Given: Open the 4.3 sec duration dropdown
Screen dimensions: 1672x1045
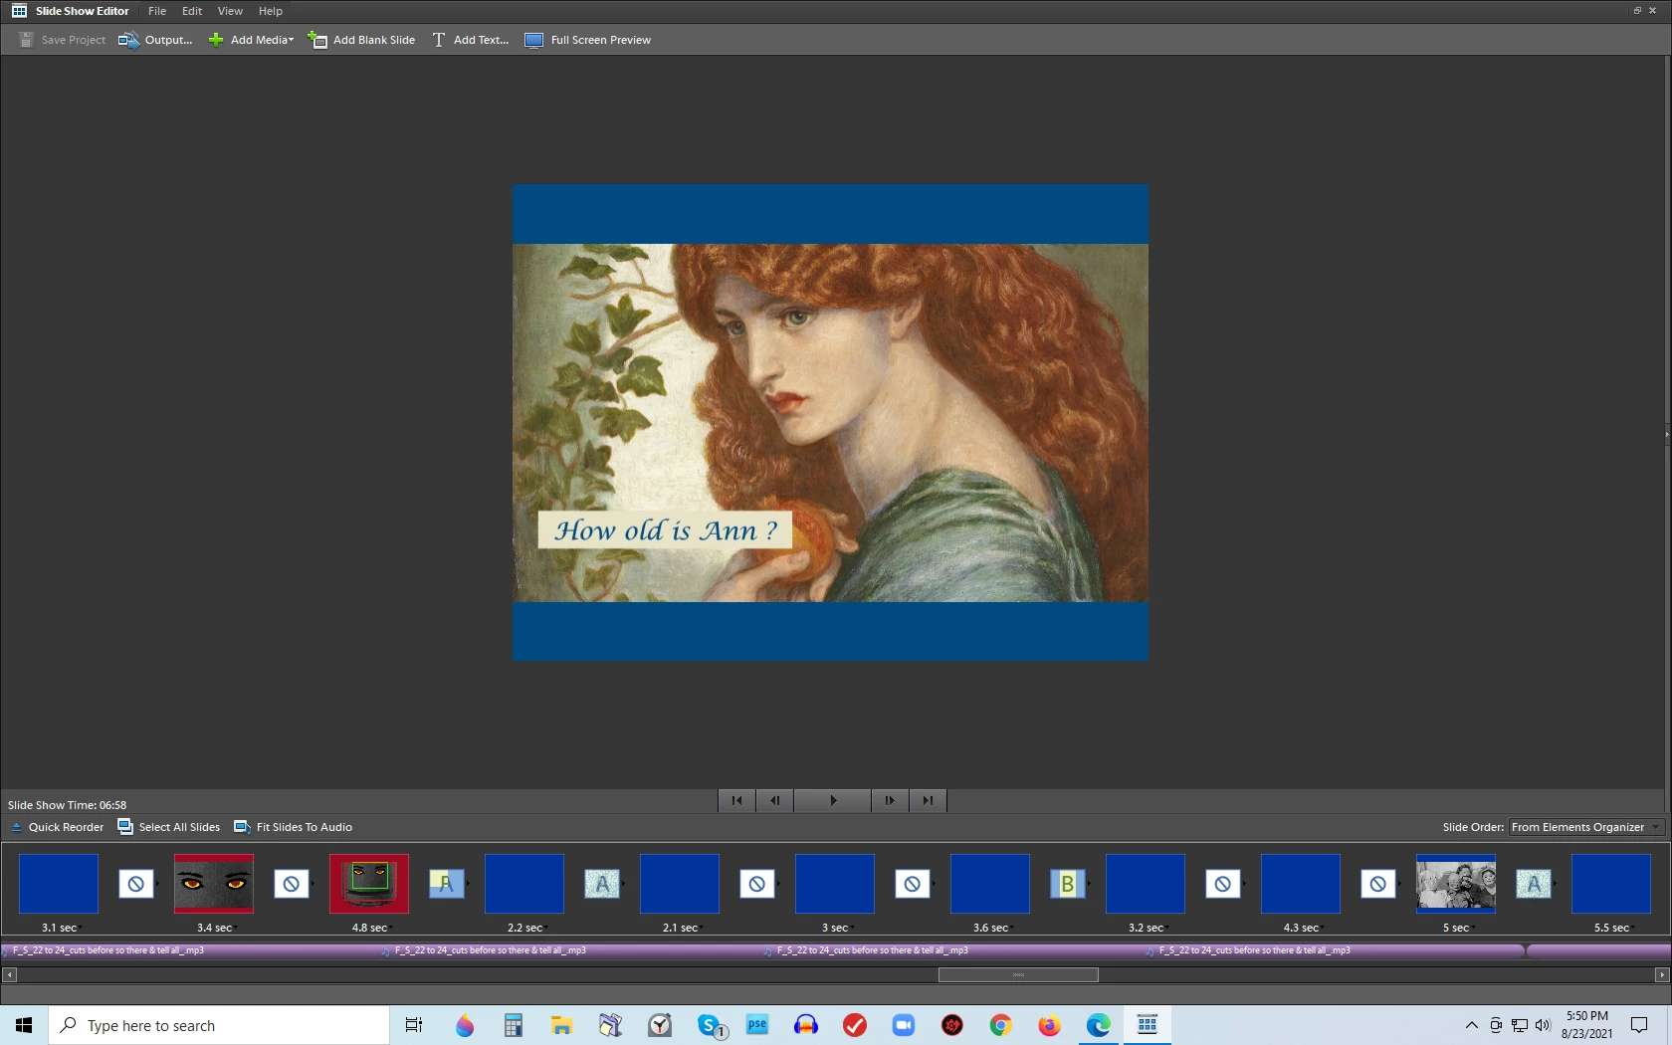Looking at the screenshot, I should pos(1303,928).
